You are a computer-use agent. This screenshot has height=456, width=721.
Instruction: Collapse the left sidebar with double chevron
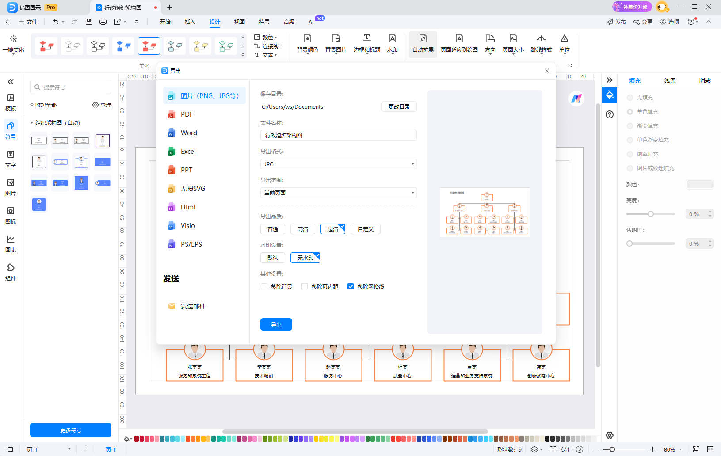(x=11, y=82)
